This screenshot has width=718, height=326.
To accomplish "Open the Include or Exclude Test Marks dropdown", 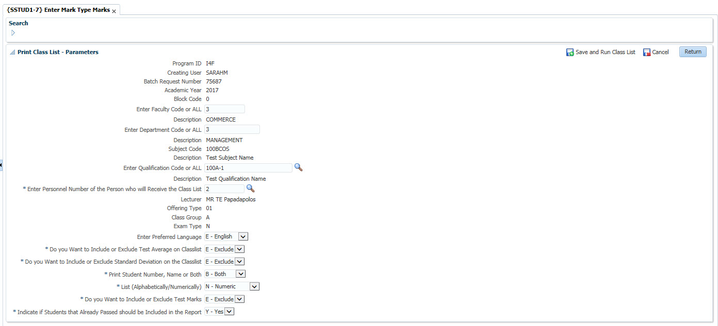I will pyautogui.click(x=240, y=299).
